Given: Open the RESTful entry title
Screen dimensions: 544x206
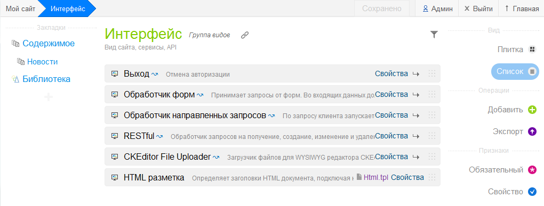Looking at the screenshot, I should [139, 136].
